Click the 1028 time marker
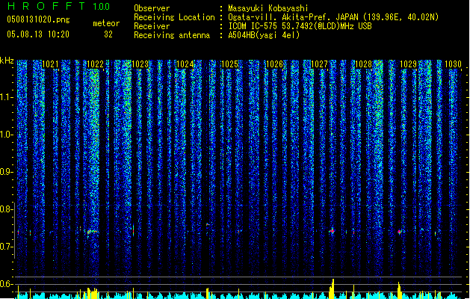 364,64
